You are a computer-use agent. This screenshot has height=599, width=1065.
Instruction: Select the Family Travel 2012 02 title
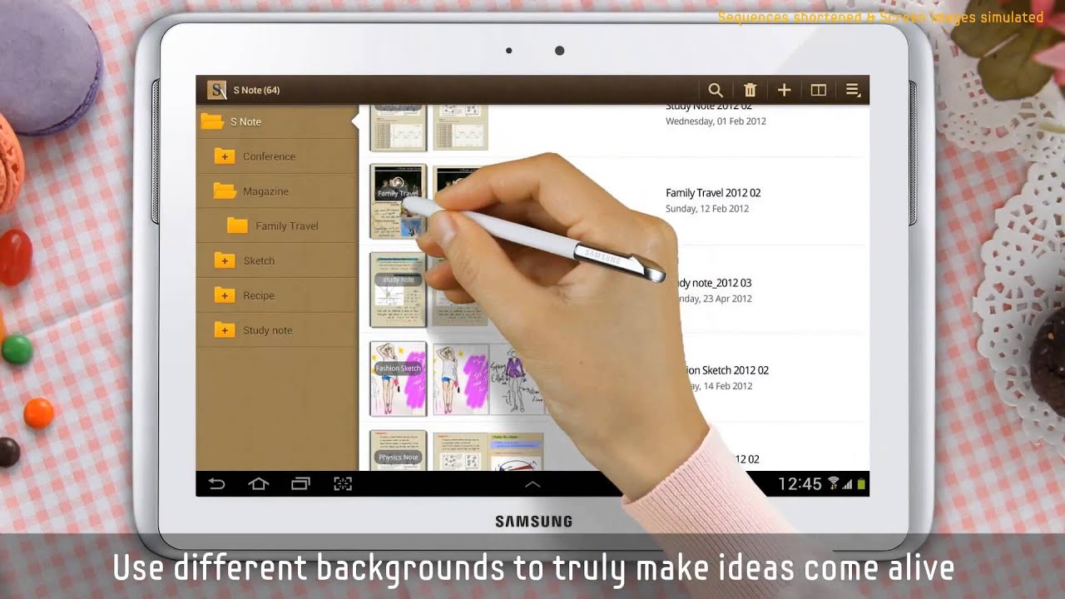click(713, 193)
